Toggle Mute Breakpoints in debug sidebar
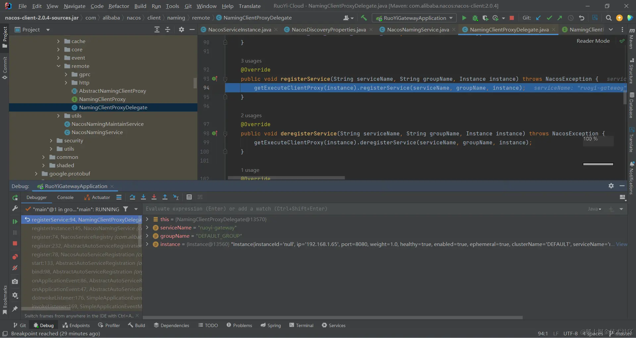636x338 pixels. tap(15, 268)
